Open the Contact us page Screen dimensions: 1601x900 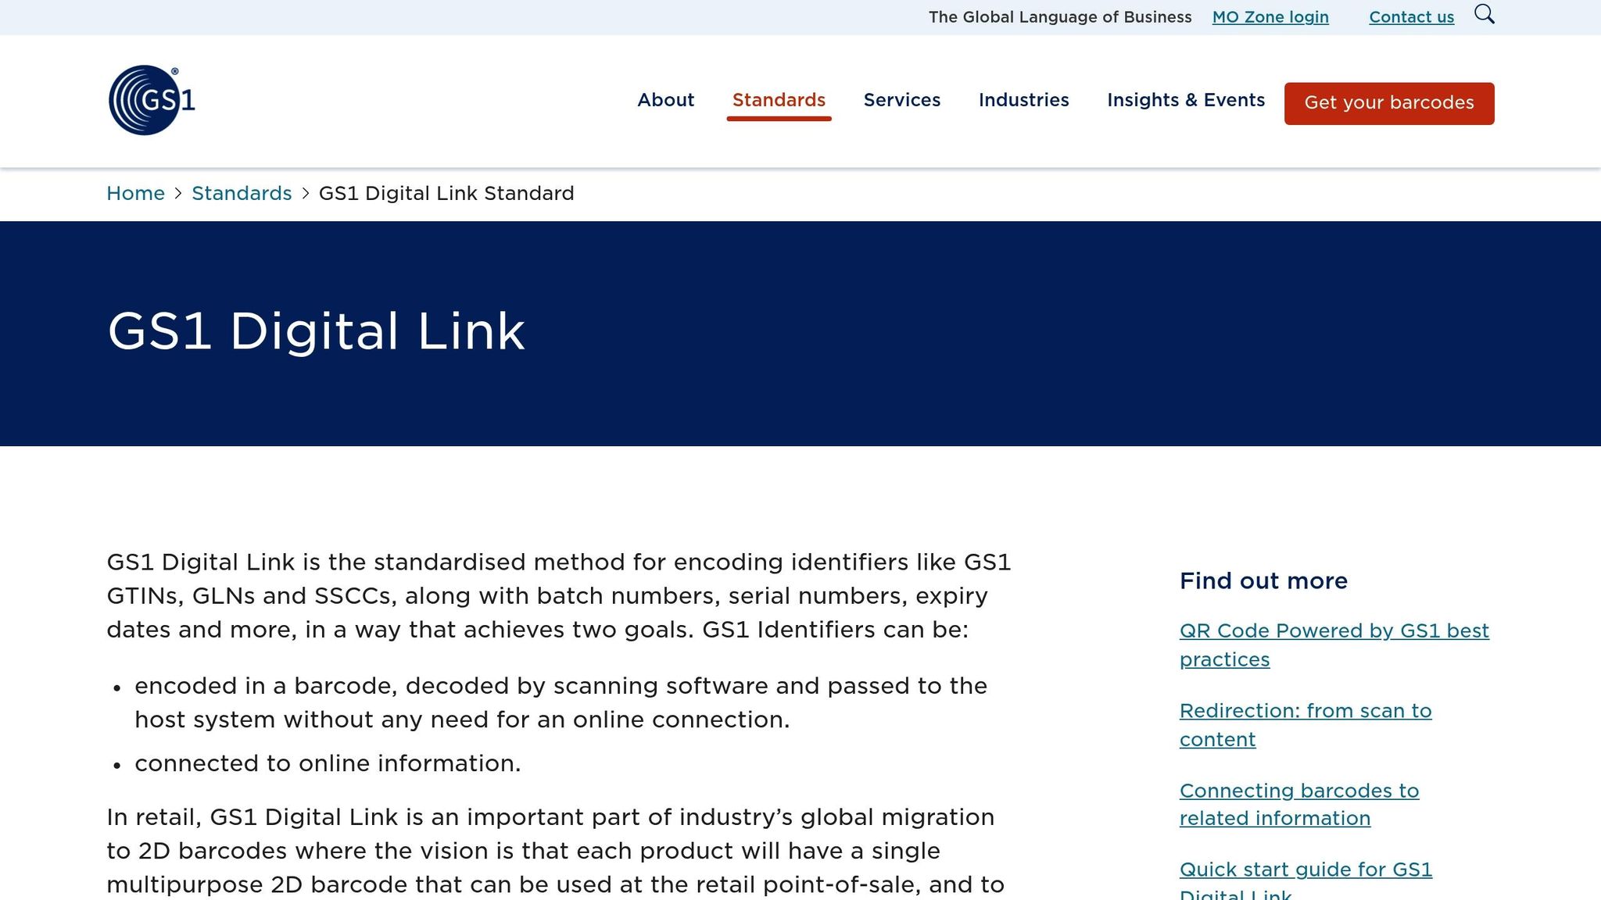pos(1411,16)
